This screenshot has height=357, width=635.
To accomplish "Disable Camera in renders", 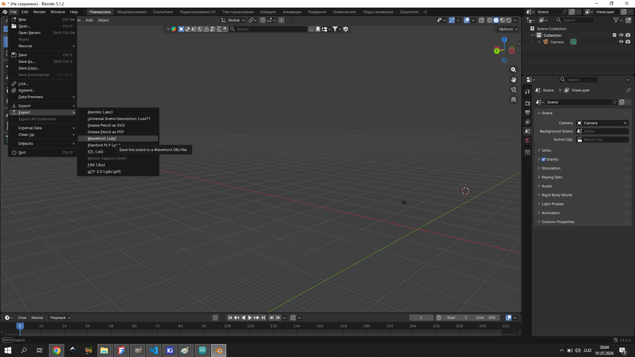I will click(x=628, y=42).
